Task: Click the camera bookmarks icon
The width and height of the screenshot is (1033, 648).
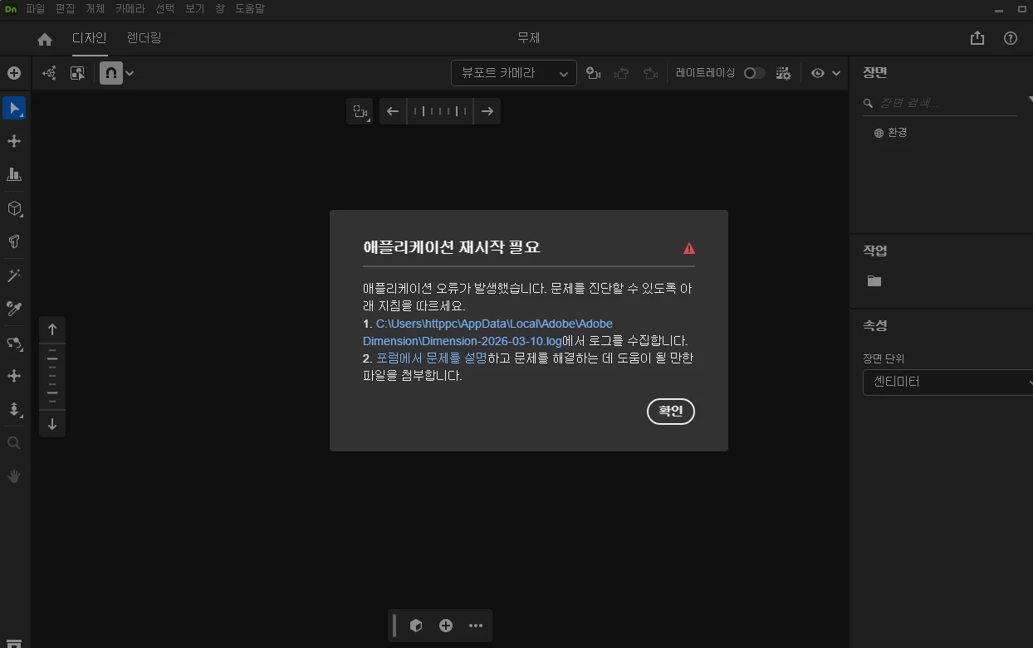Action: coord(593,73)
